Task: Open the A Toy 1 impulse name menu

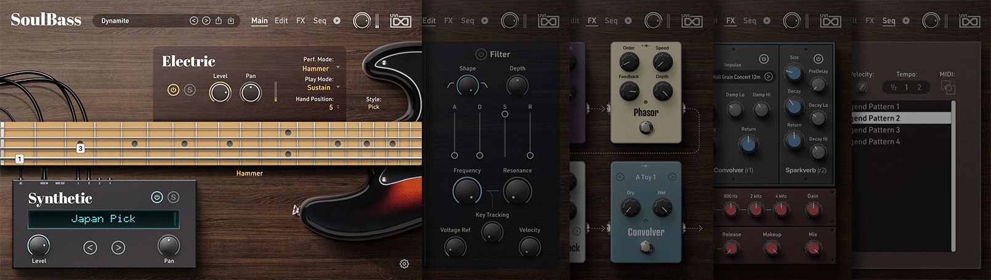Action: [x=646, y=177]
